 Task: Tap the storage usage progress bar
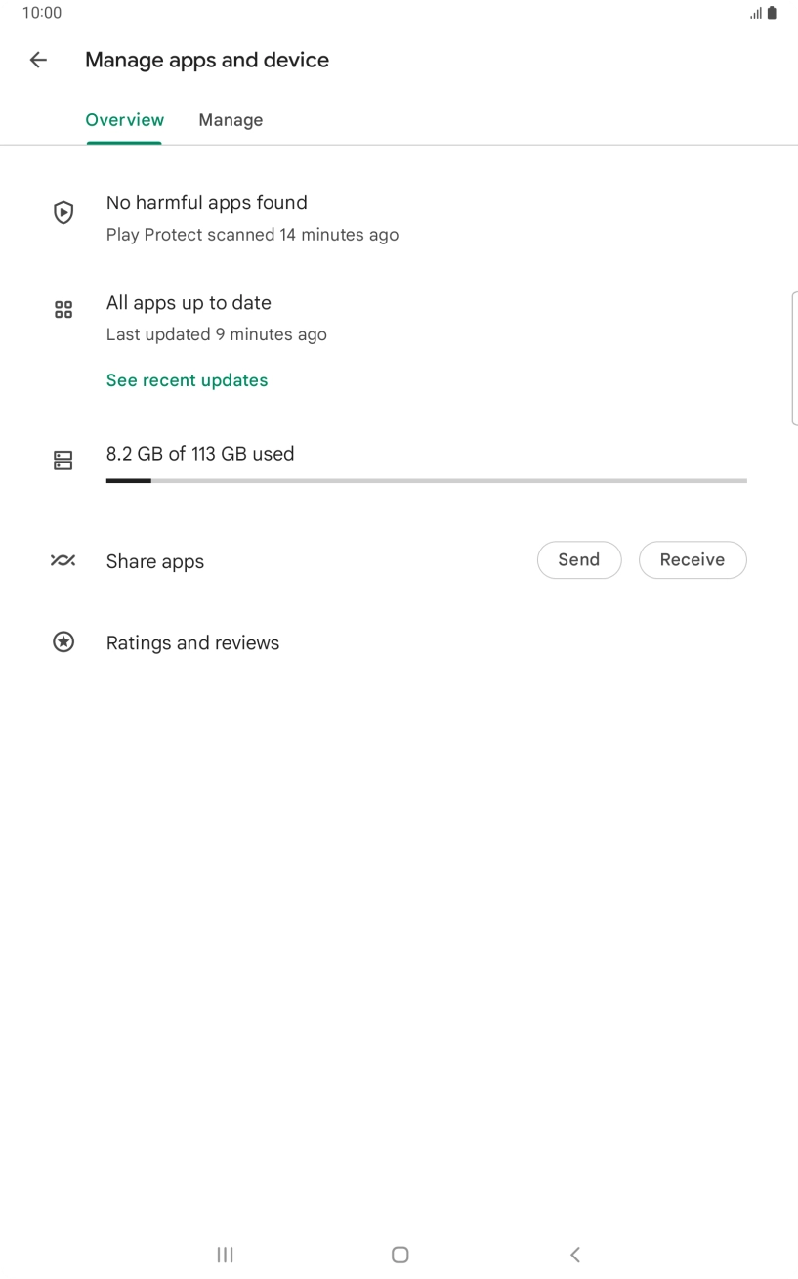426,481
